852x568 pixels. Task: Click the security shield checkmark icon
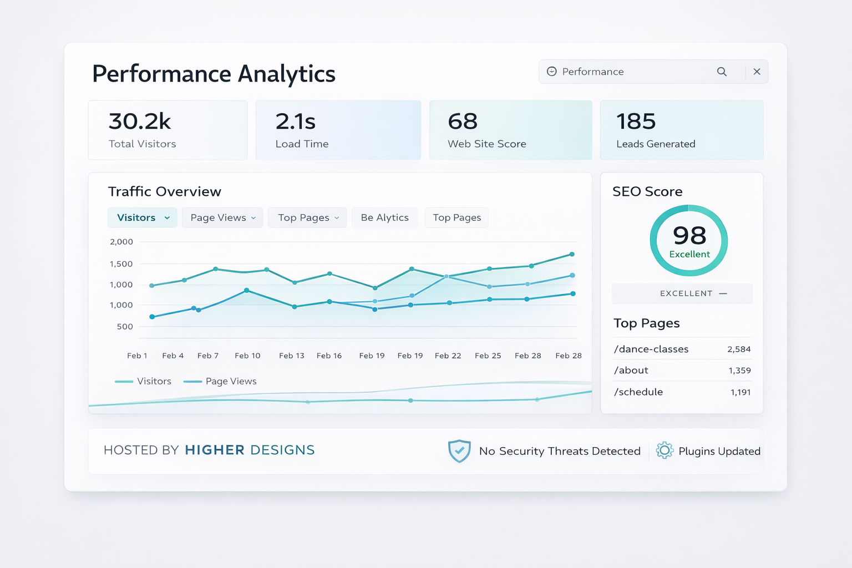tap(459, 451)
